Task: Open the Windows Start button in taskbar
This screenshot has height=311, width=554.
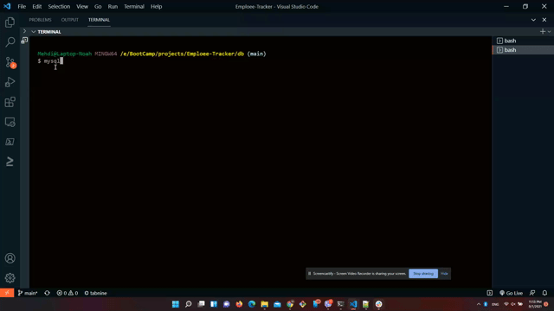Action: coord(175,304)
